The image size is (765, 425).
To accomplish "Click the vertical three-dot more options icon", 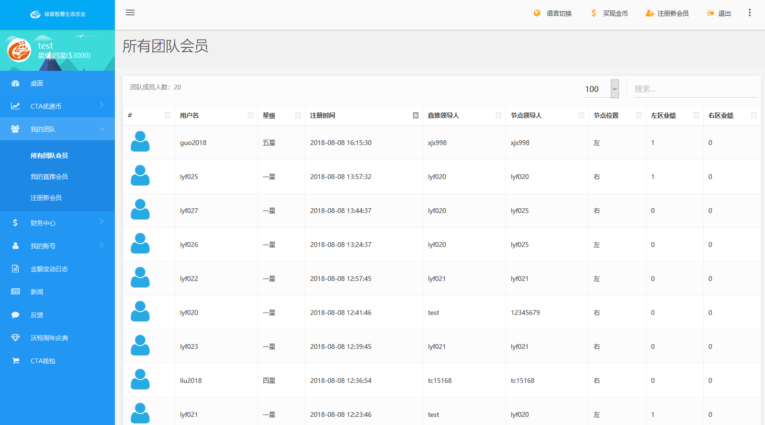I will click(749, 12).
